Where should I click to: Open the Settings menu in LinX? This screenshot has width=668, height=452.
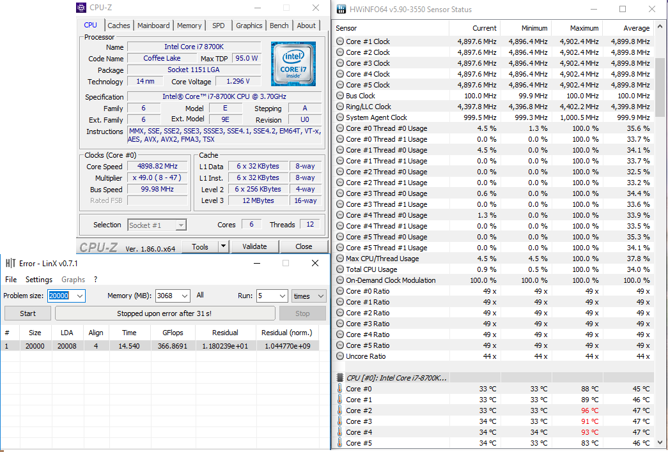point(39,280)
